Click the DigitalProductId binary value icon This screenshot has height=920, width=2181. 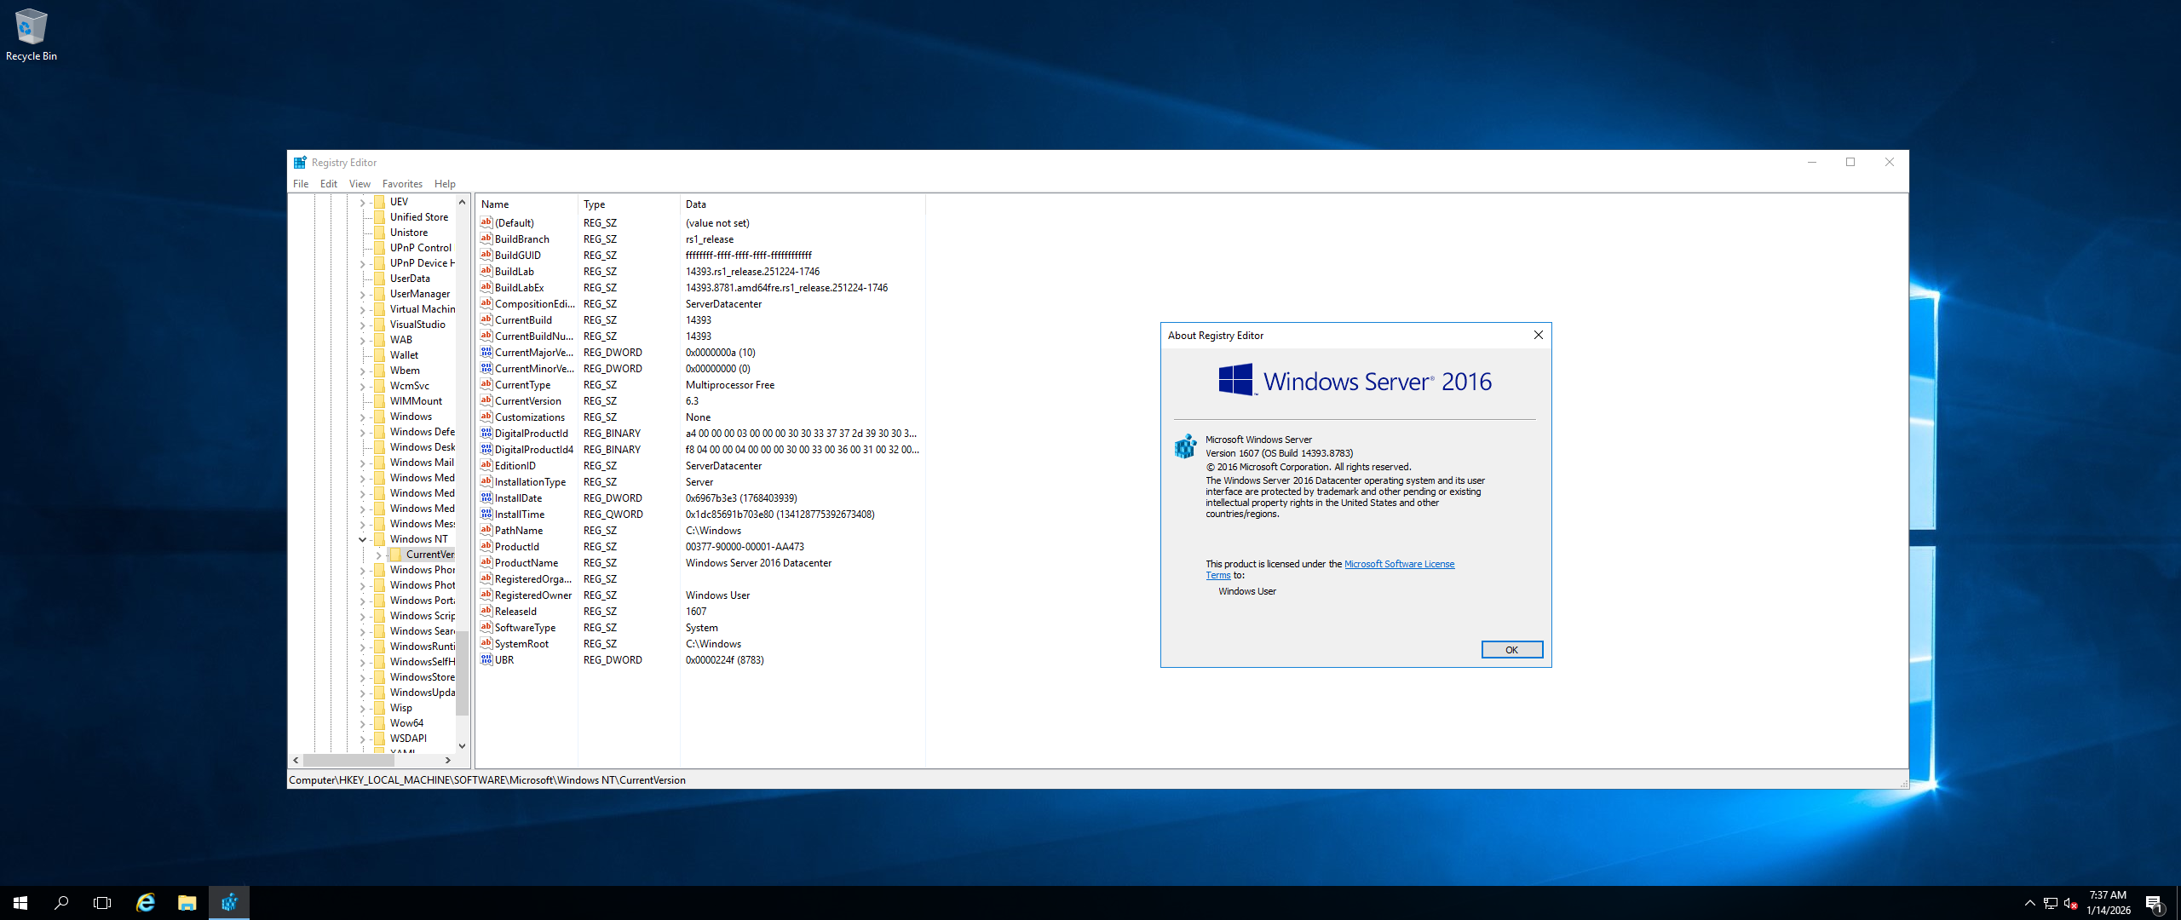pos(486,434)
